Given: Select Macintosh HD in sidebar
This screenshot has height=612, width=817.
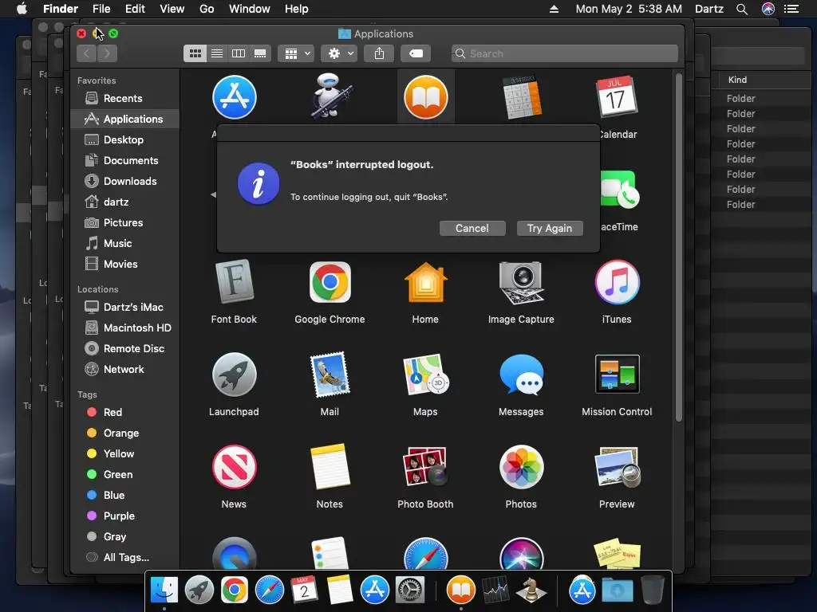Looking at the screenshot, I should [125, 328].
